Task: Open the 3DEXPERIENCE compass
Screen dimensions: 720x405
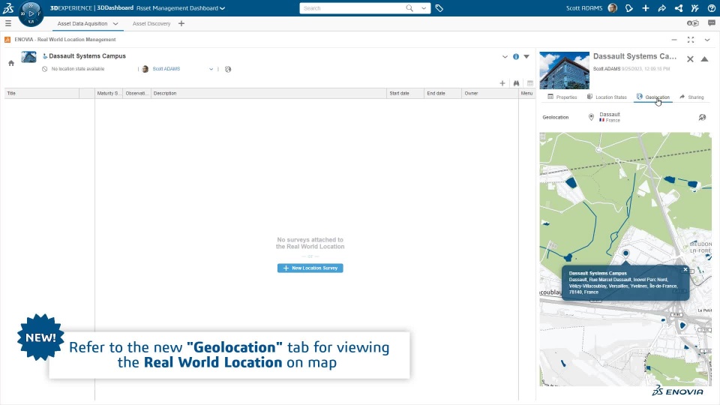Action: click(x=31, y=13)
